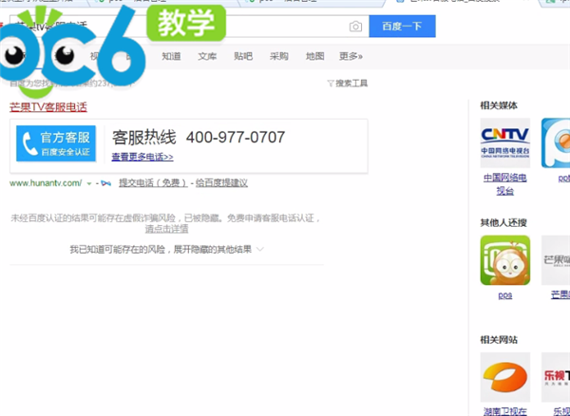
Task: Click the 乐视 logo thumbnail
Action: pyautogui.click(x=556, y=377)
